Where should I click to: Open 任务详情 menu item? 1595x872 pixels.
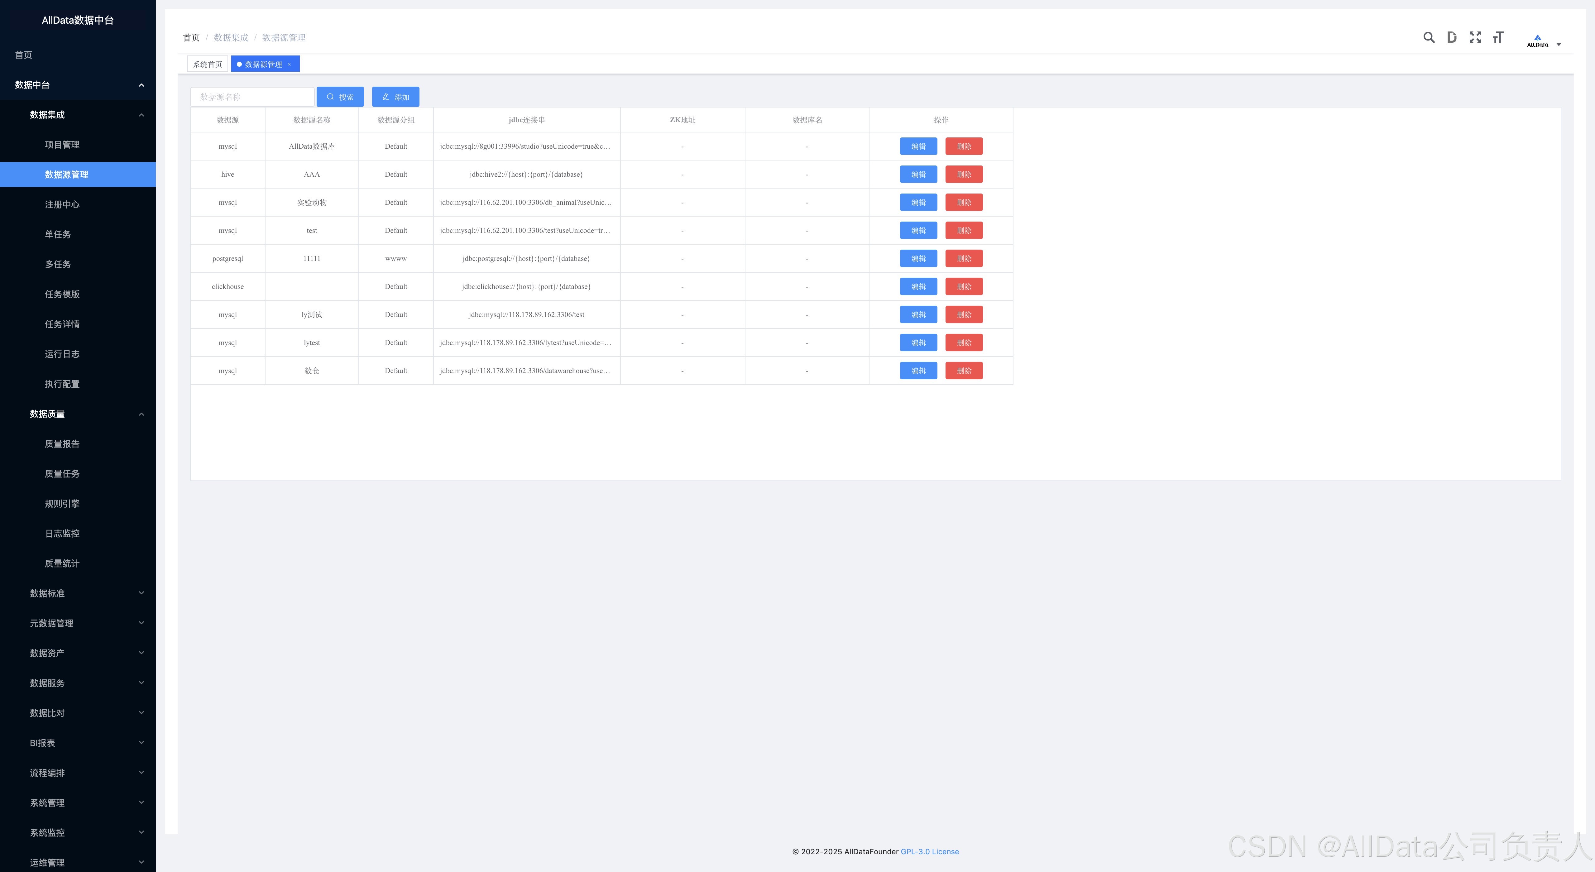(62, 324)
